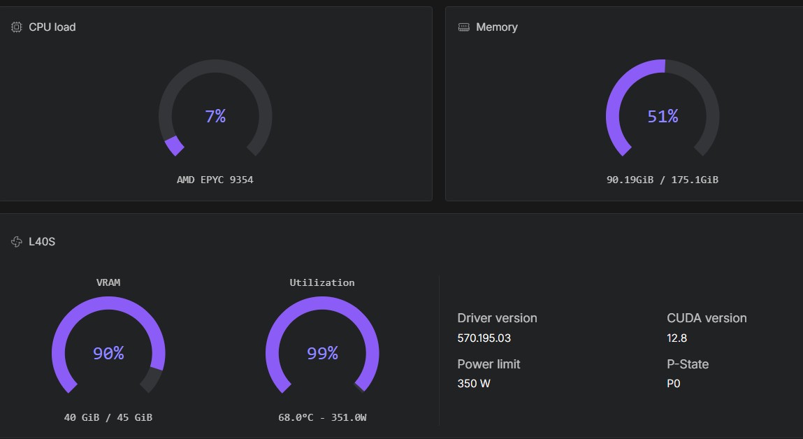
Task: Click the 7% CPU value
Action: (215, 116)
